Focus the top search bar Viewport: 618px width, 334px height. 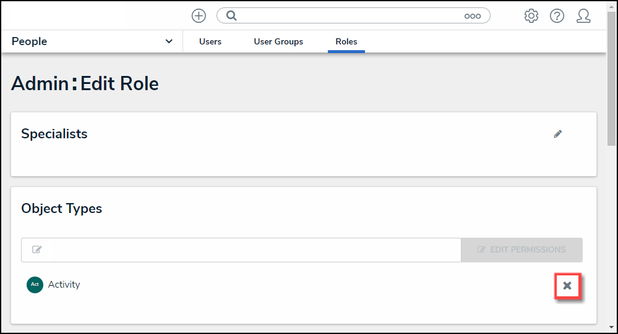353,15
